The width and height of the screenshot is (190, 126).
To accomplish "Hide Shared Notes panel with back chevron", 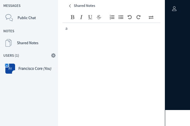I will [70, 6].
